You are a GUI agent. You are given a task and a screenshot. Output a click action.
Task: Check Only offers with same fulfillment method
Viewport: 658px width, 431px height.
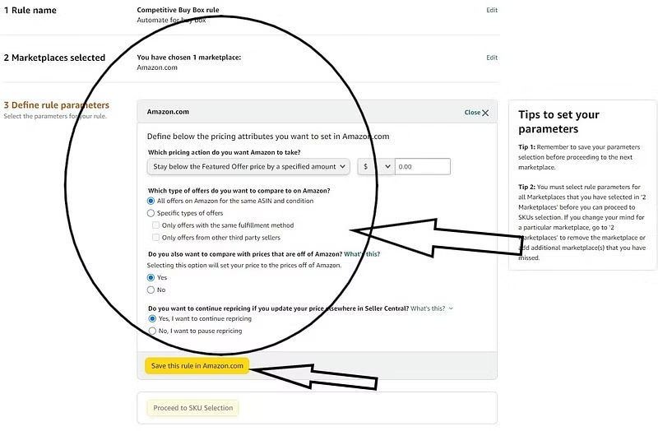pos(155,225)
